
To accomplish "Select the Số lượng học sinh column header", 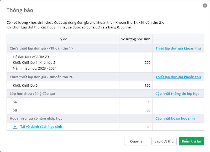I will [x=136, y=39].
